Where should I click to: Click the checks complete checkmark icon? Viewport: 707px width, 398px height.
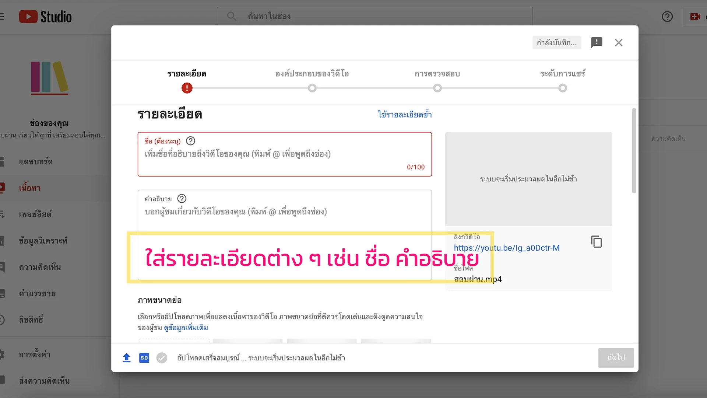162,358
